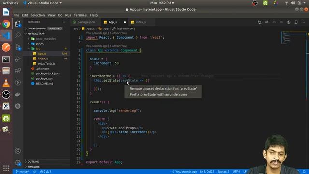This screenshot has height=174, width=309.
Task: Open Postman from the dock
Action: (6, 47)
